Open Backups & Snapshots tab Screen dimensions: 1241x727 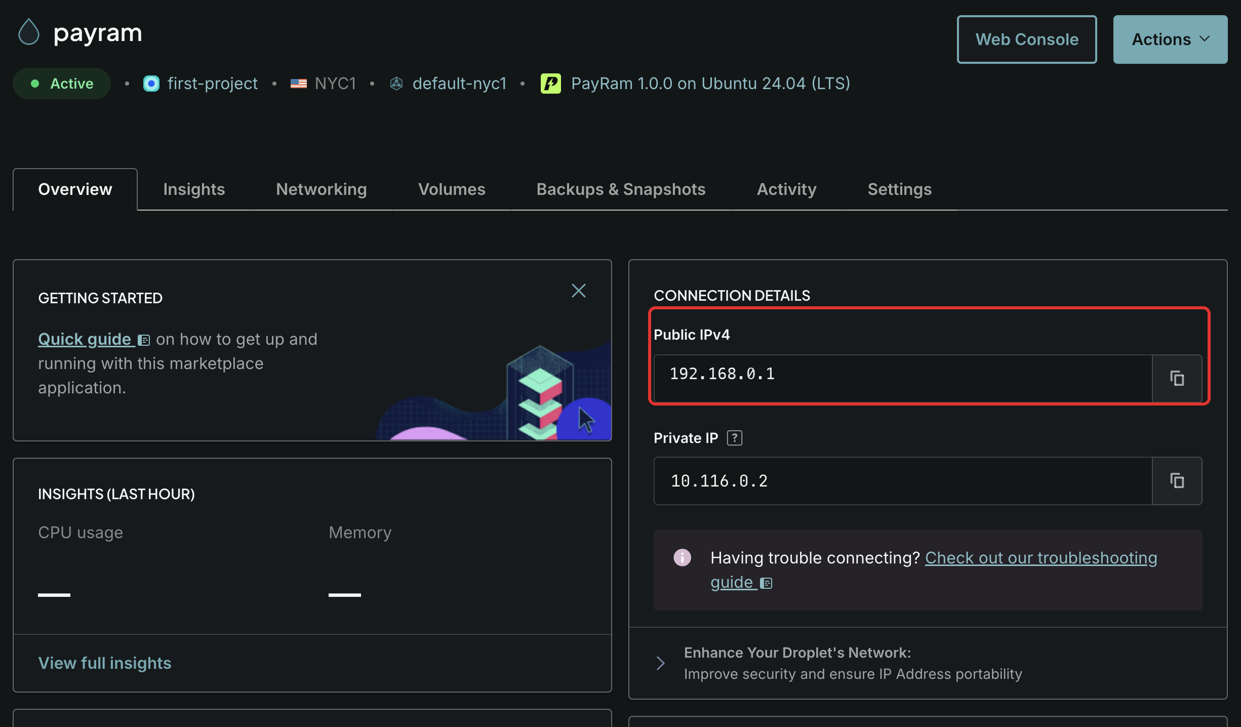point(621,189)
